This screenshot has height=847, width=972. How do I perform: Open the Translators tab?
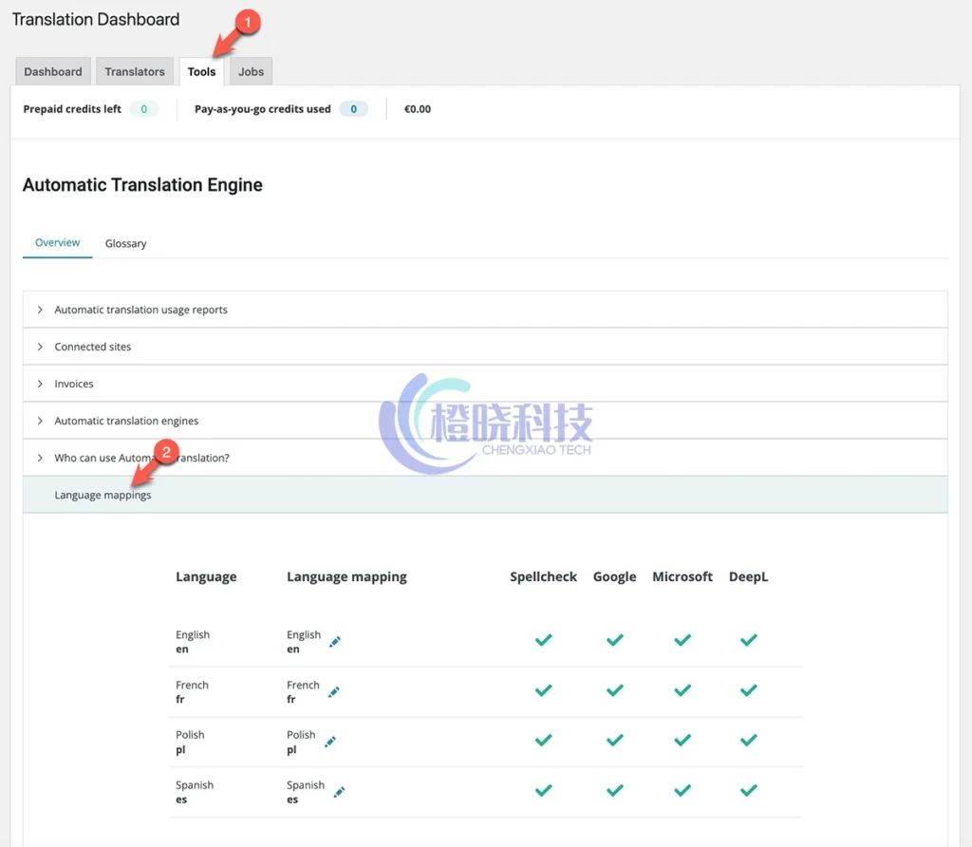coord(135,72)
